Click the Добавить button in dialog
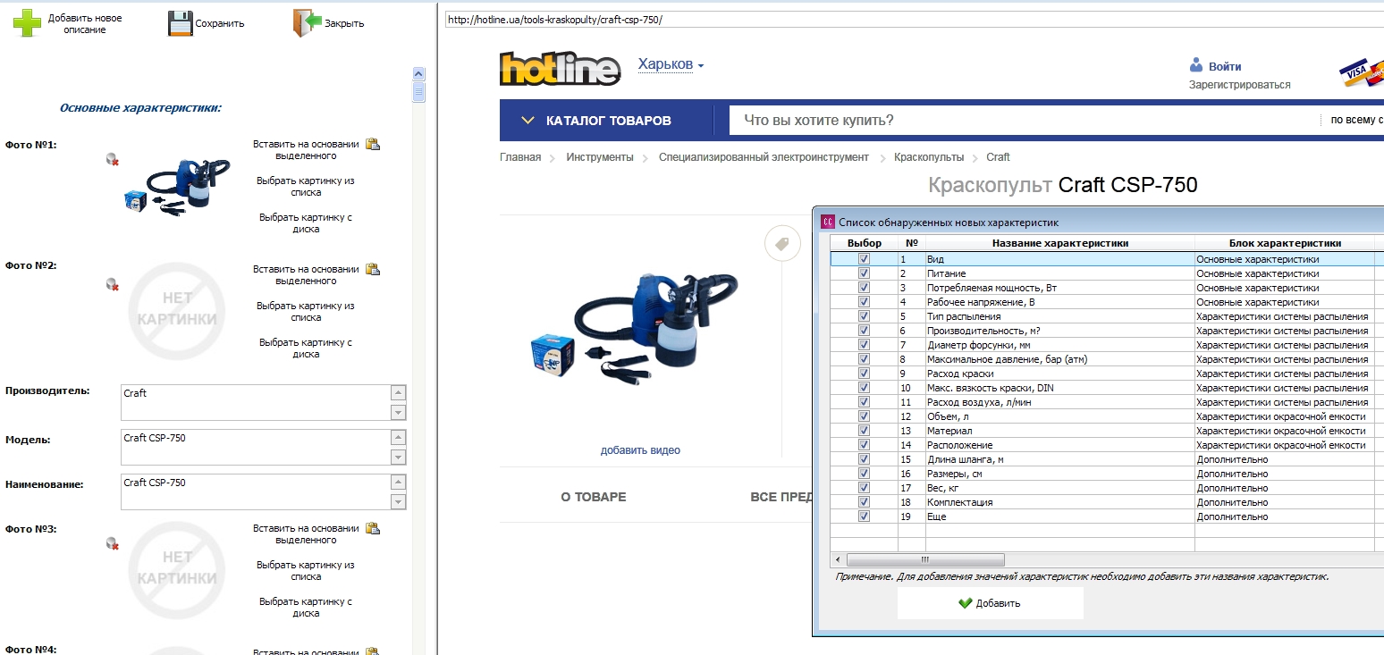The image size is (1384, 655). pyautogui.click(x=990, y=603)
